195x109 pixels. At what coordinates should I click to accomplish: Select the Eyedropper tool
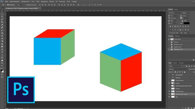click(2, 25)
